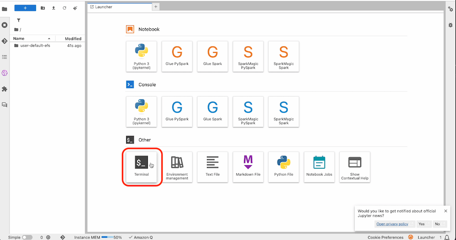Upload files with the upload icon
This screenshot has width=456, height=240.
(53, 8)
